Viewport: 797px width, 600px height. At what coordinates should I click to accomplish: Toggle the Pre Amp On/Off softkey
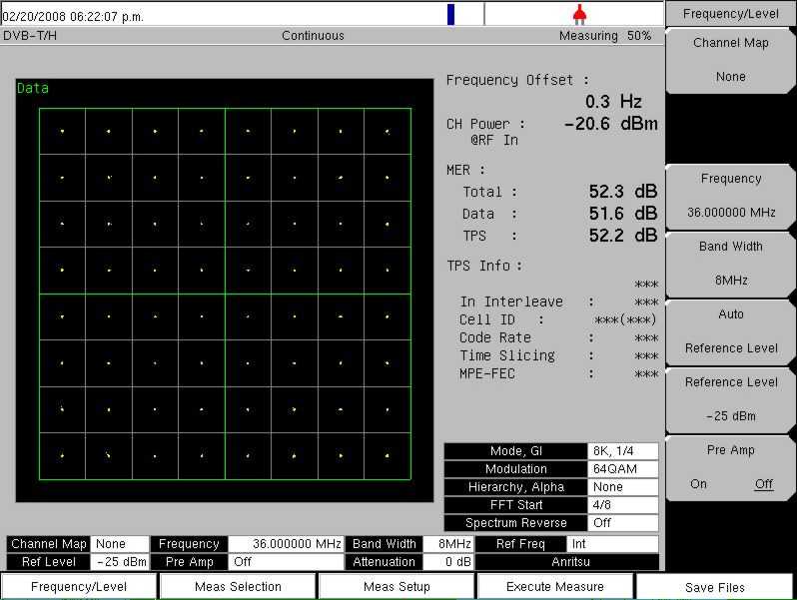730,467
